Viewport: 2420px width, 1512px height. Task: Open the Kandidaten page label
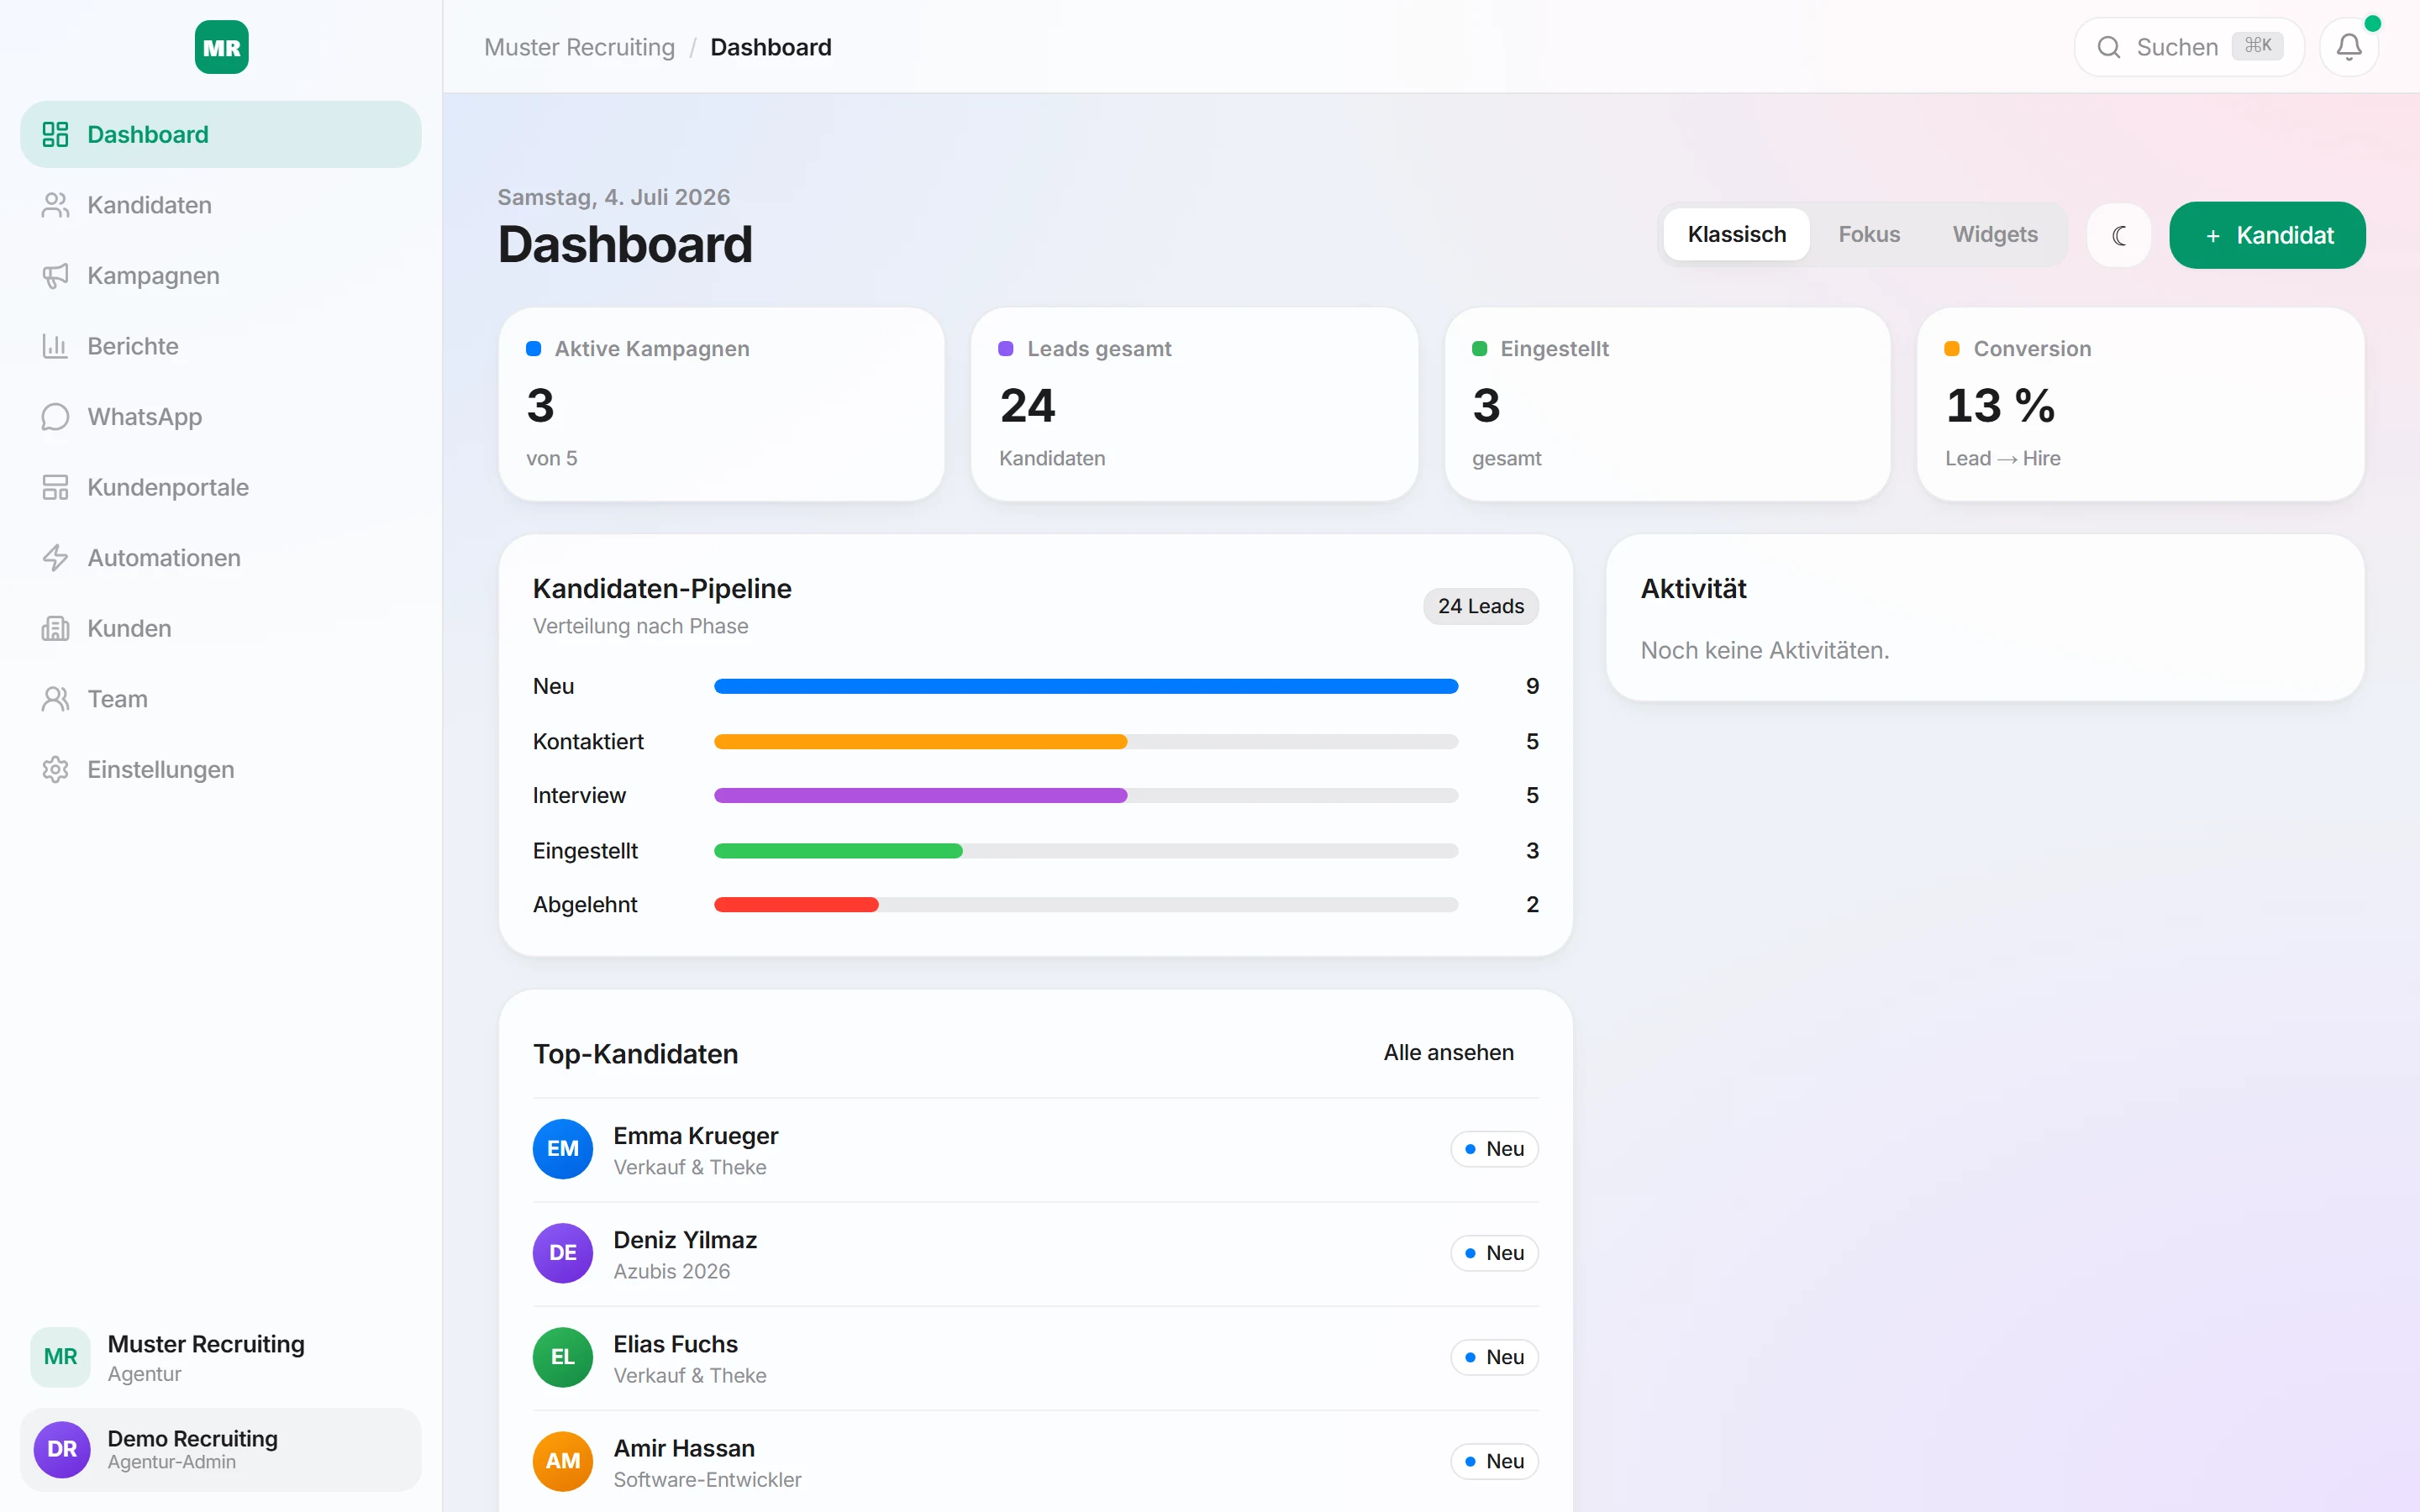pyautogui.click(x=149, y=205)
